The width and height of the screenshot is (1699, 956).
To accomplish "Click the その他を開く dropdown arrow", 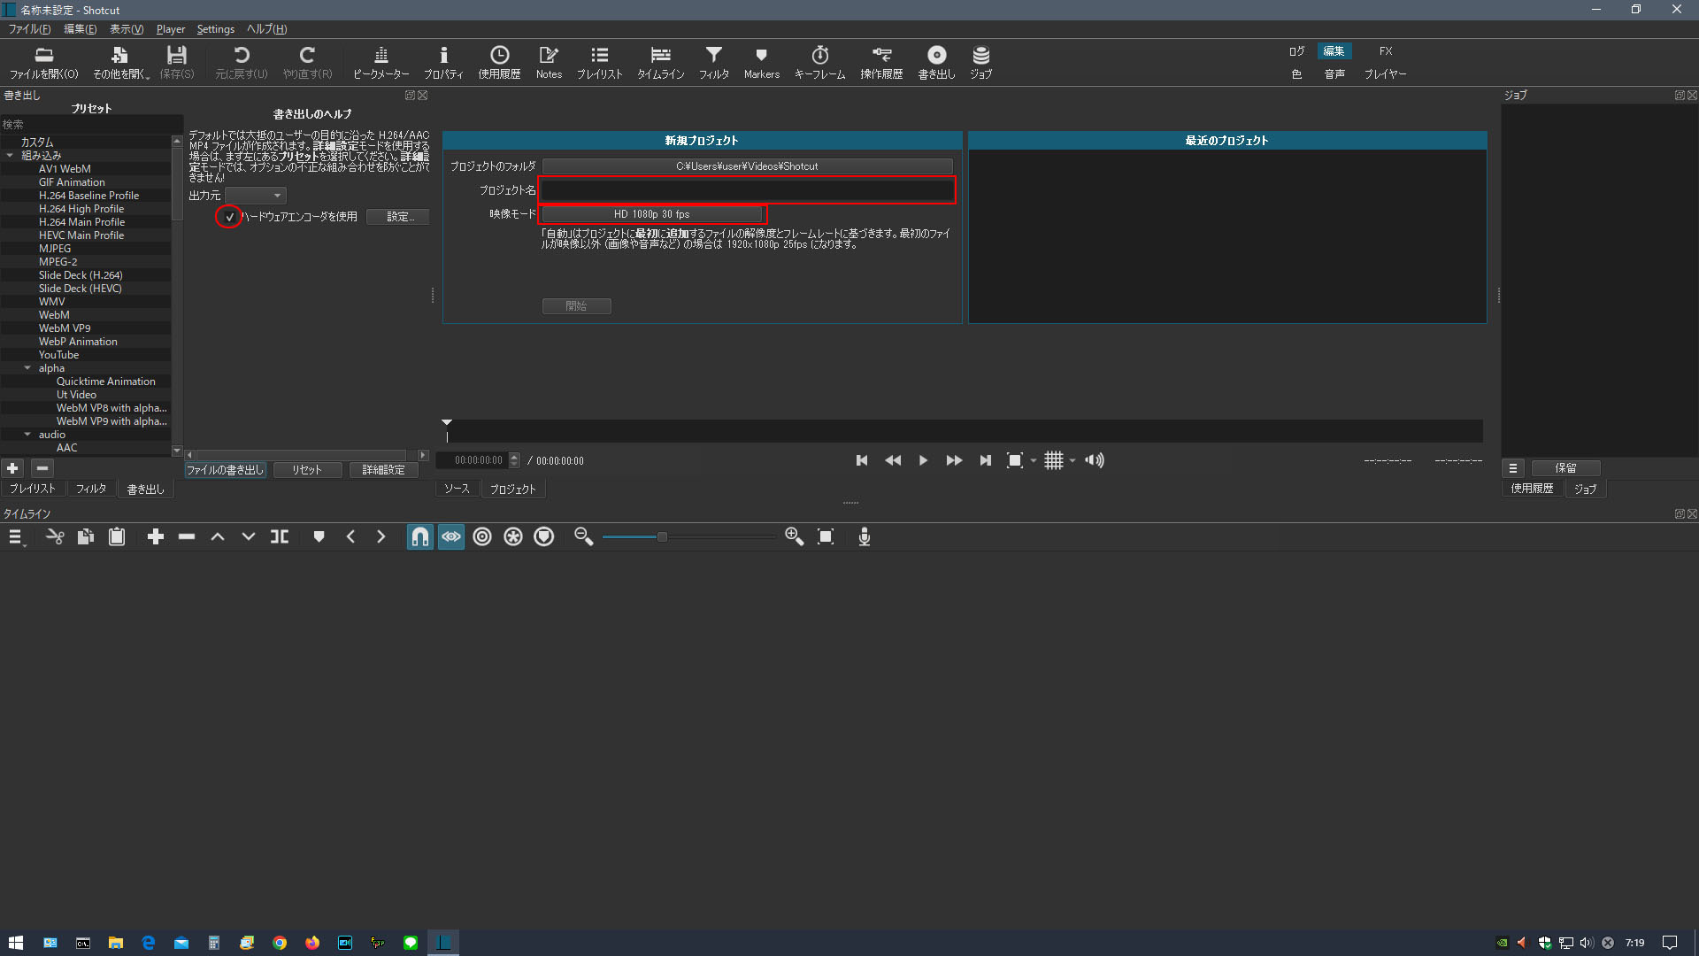I will (148, 76).
